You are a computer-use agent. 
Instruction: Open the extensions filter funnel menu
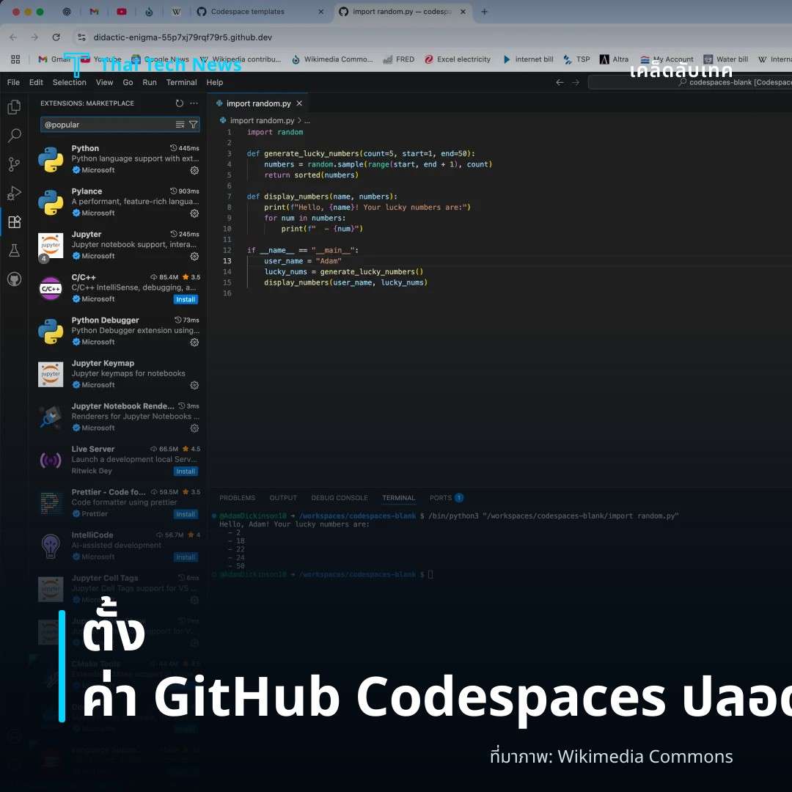coord(193,124)
